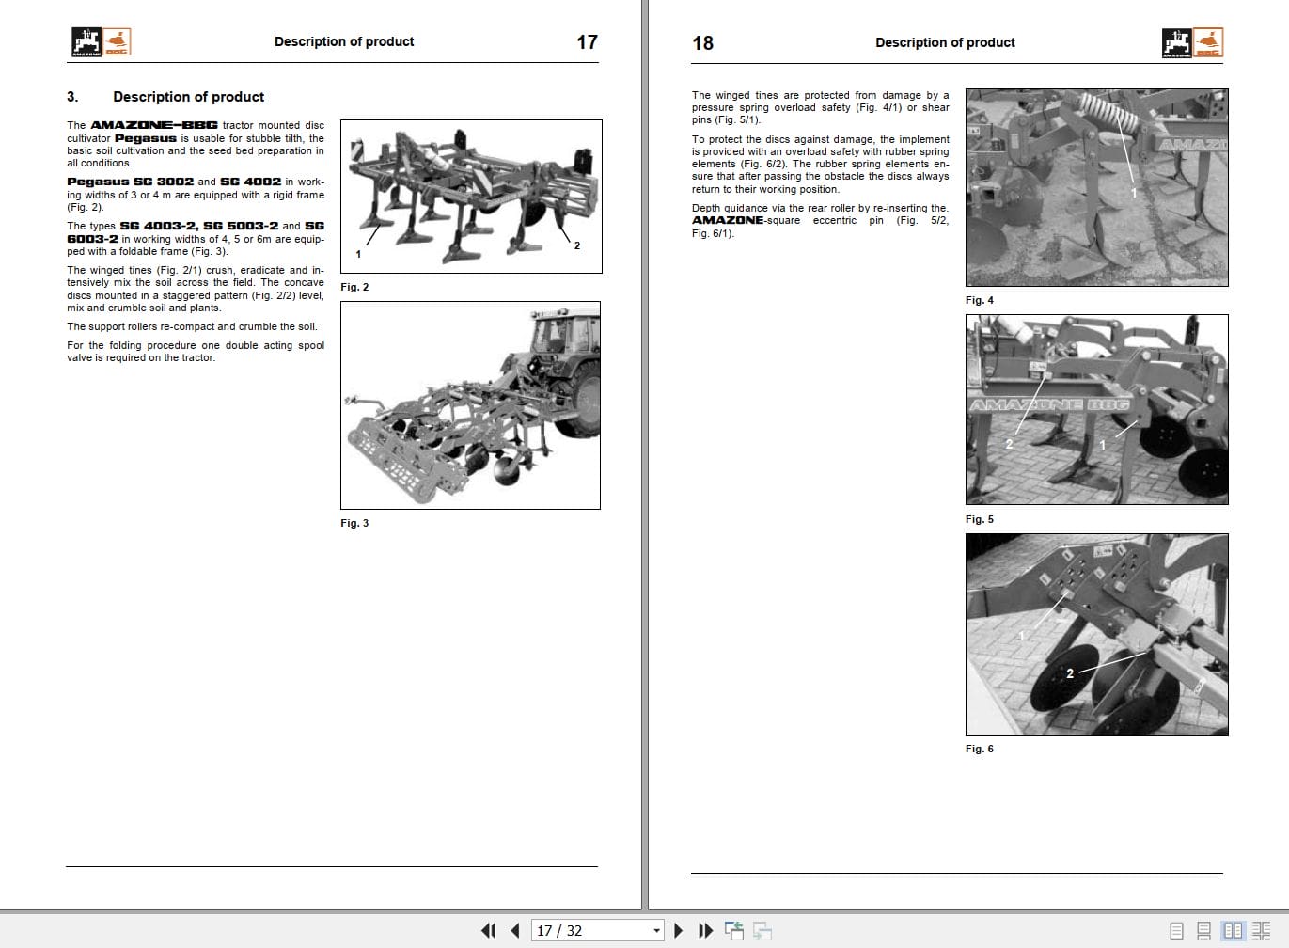Click the paragraph starting 'The support rollers'
This screenshot has width=1289, height=948.
coord(192,326)
